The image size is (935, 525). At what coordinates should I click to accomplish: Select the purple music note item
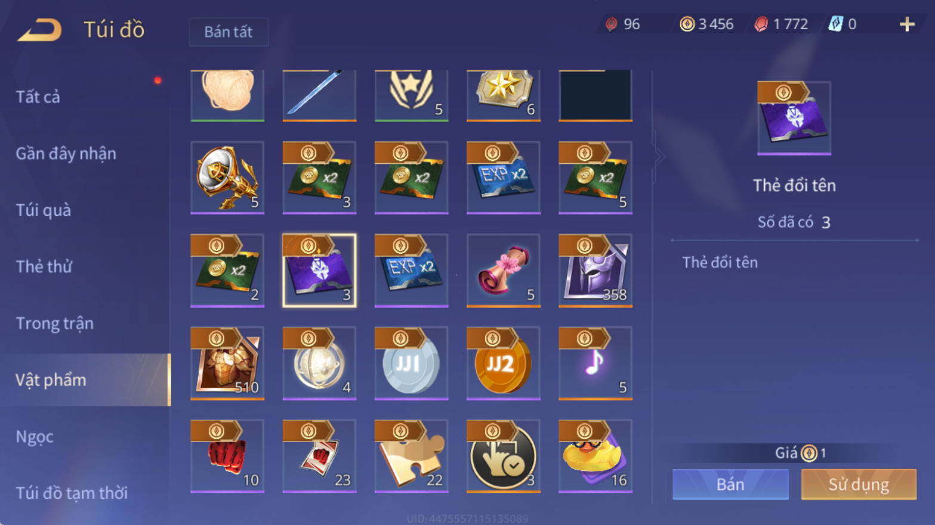(x=595, y=363)
